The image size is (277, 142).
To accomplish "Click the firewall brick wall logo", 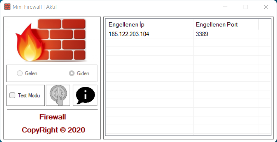I will click(51, 40).
